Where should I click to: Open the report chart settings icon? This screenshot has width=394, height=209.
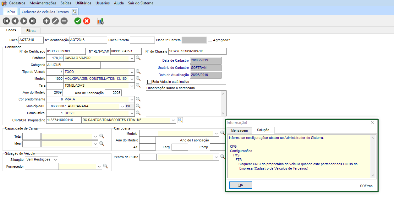click(100, 21)
